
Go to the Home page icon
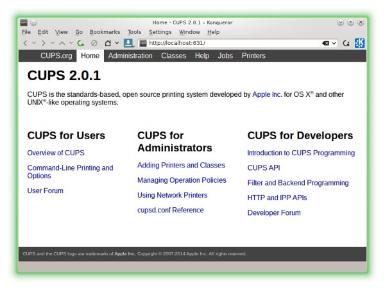(108, 43)
